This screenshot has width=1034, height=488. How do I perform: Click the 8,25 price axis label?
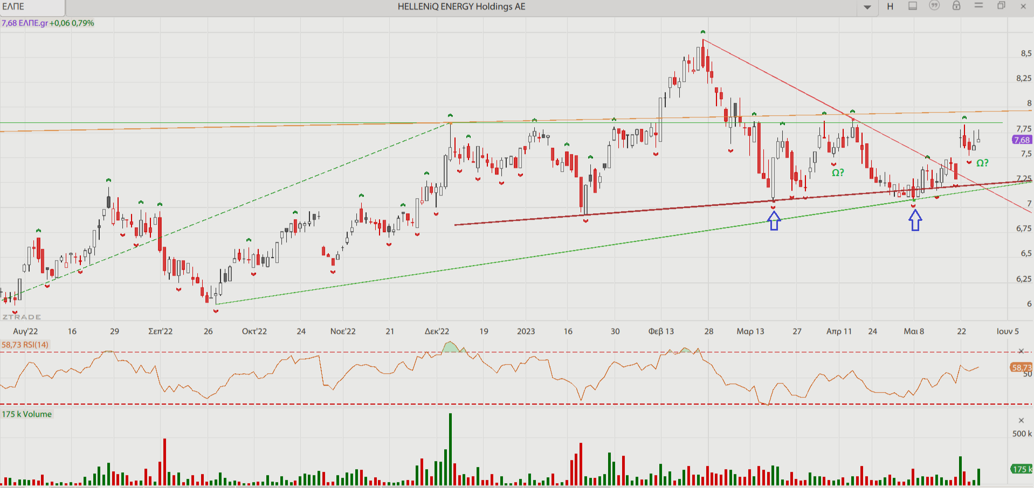pyautogui.click(x=1024, y=78)
